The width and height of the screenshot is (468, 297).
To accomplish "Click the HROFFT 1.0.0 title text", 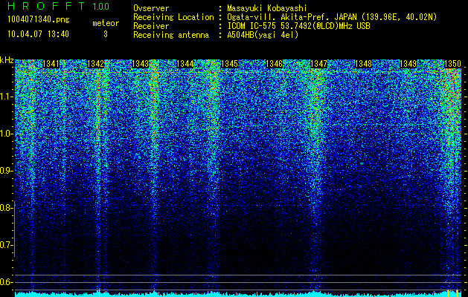I will click(x=58, y=6).
